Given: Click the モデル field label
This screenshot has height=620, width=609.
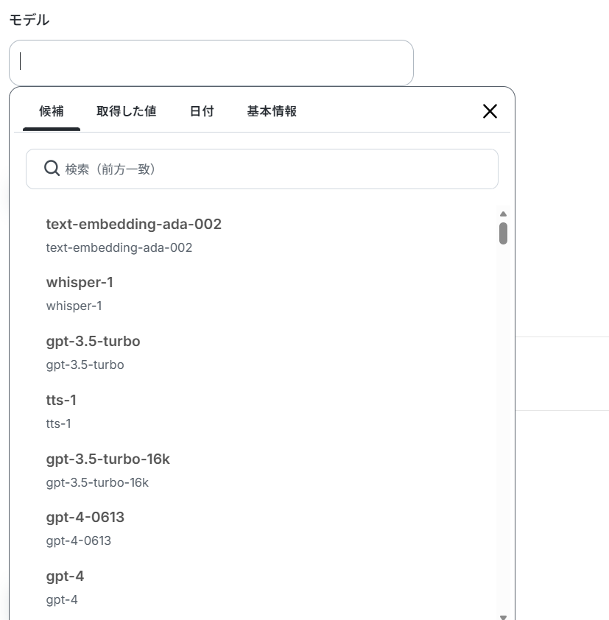Looking at the screenshot, I should (x=29, y=20).
